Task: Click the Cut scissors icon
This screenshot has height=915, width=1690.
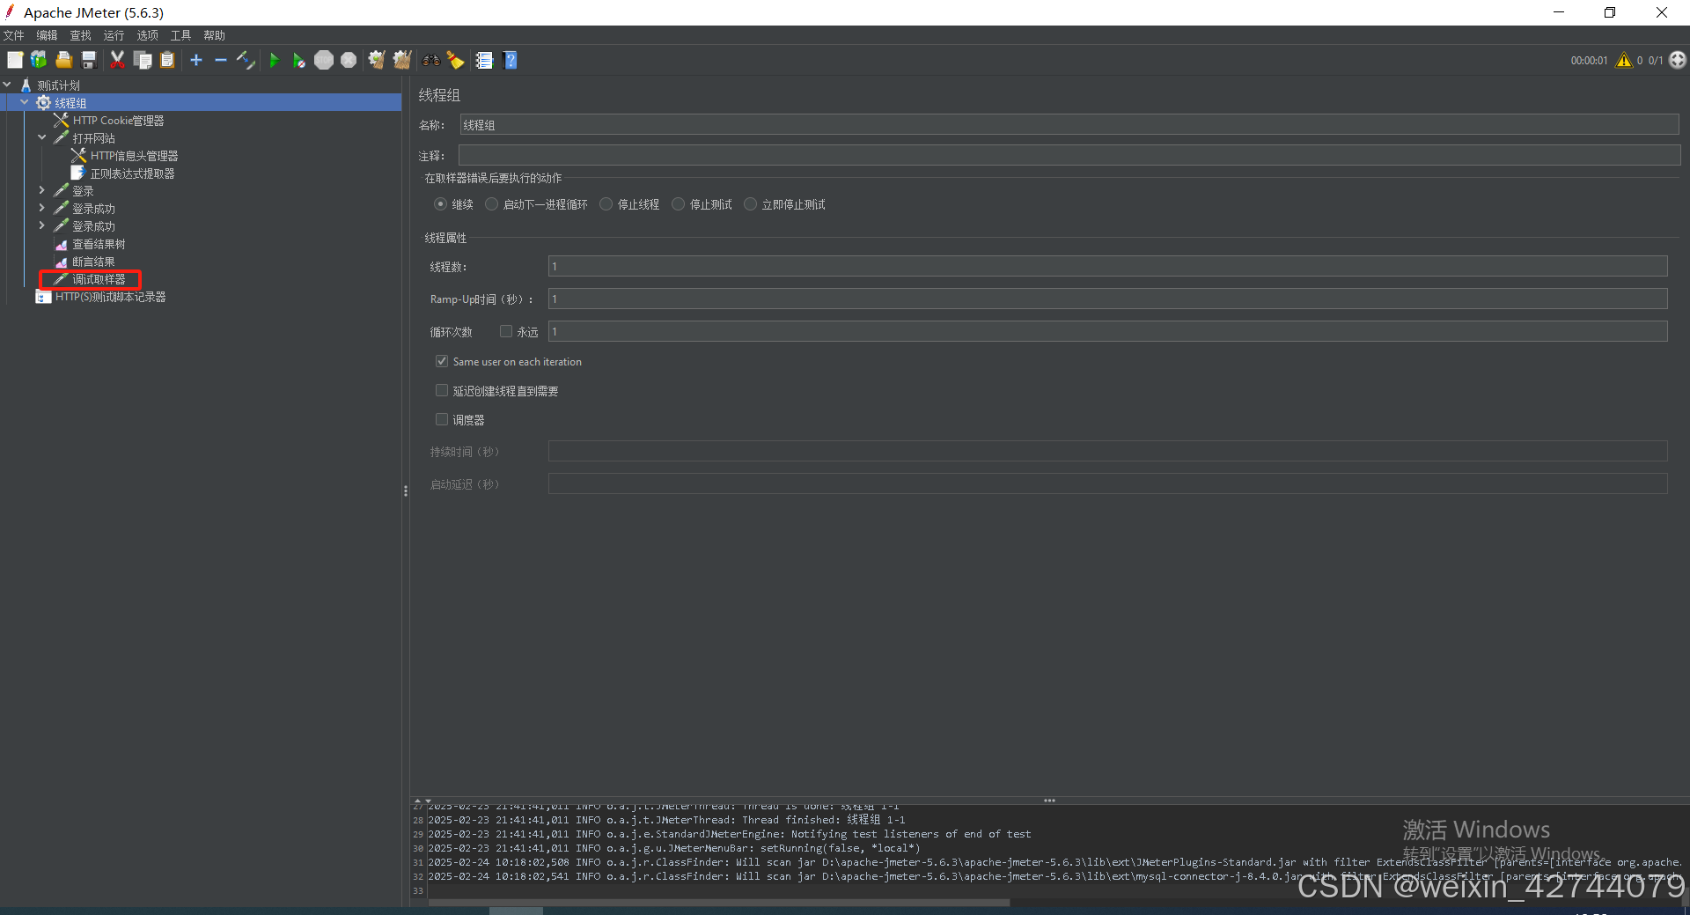Action: (117, 60)
